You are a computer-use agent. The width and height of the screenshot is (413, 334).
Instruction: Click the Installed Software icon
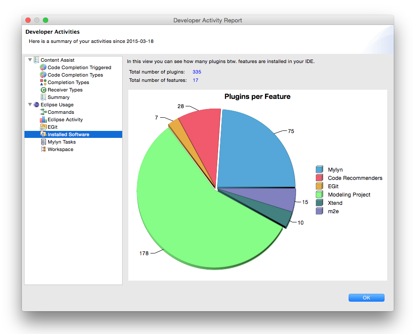point(43,134)
